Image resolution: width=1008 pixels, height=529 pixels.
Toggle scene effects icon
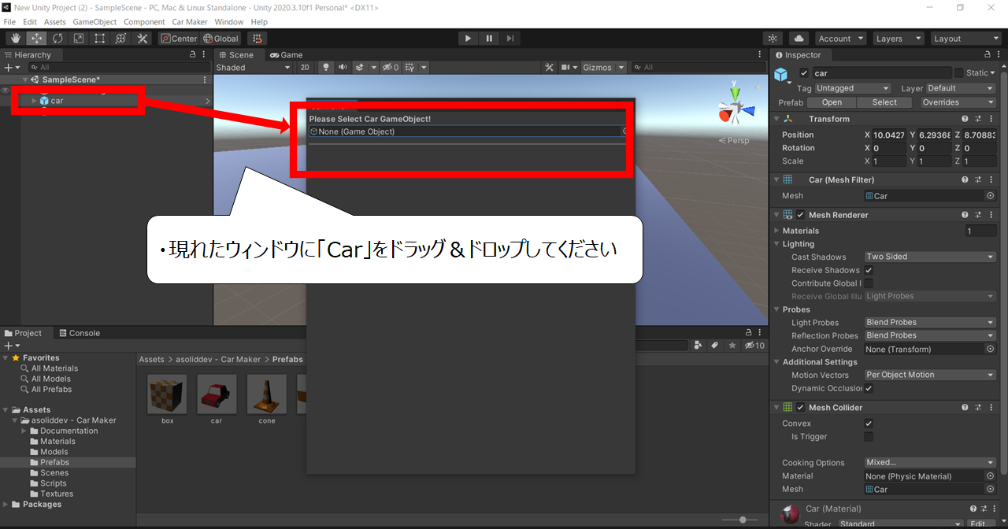(360, 68)
